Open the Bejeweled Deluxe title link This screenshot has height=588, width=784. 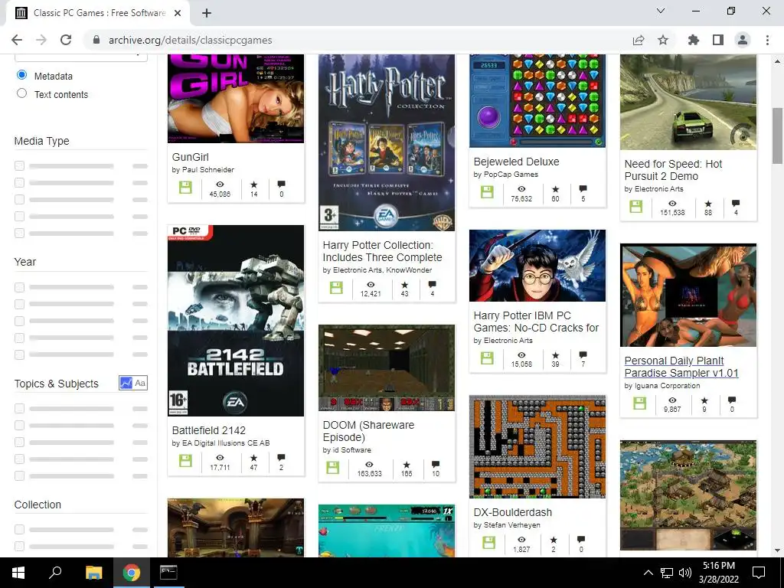point(516,162)
